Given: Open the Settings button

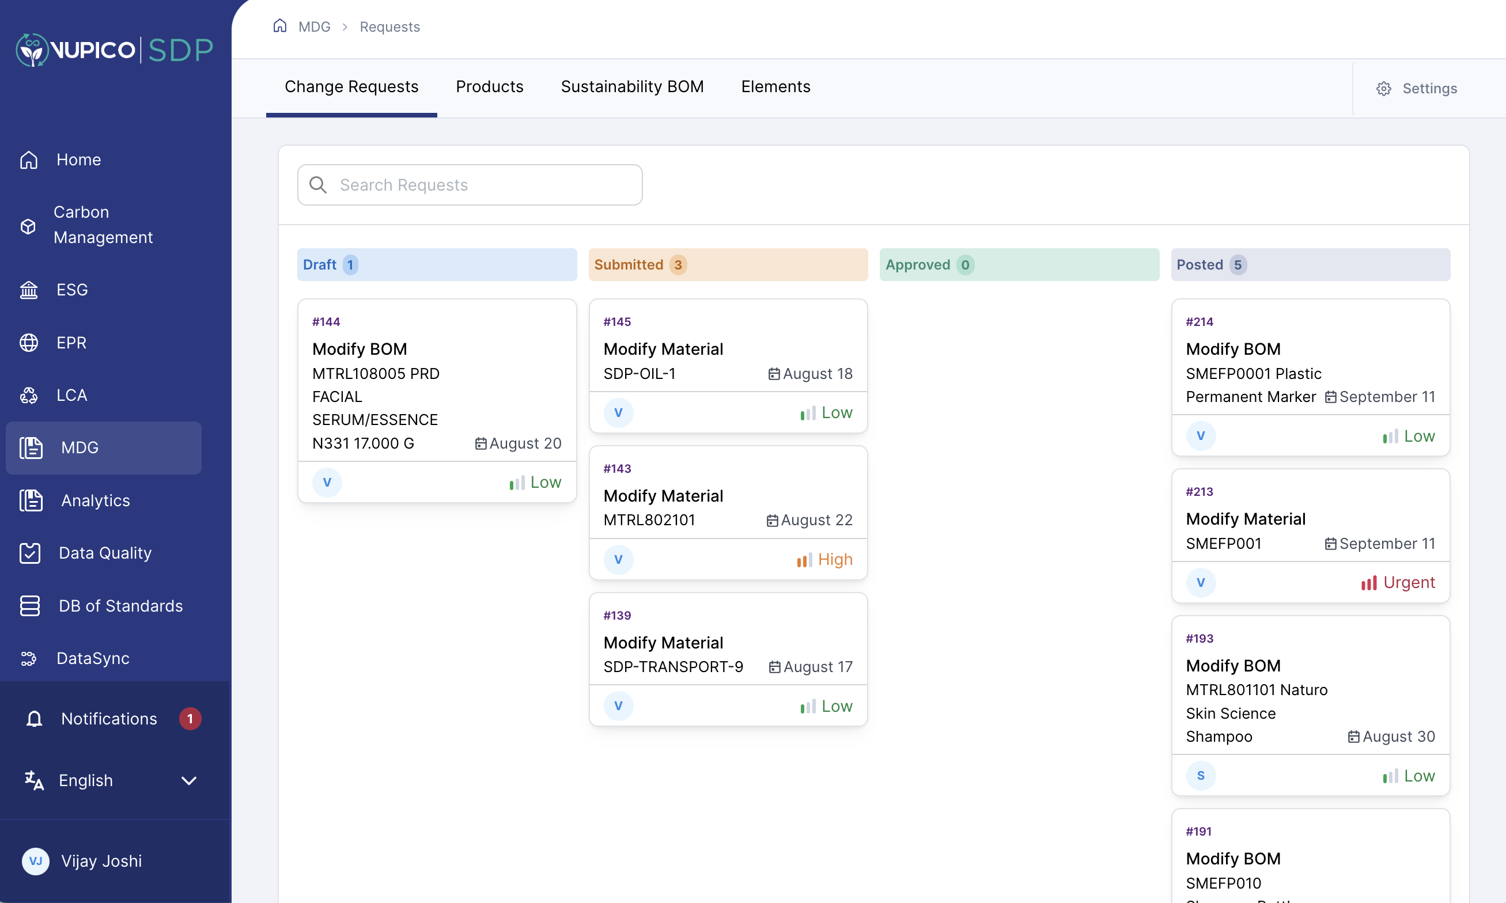Looking at the screenshot, I should click(1417, 89).
